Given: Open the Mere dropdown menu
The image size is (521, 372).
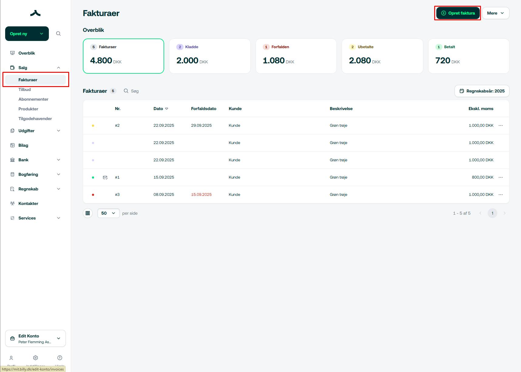Looking at the screenshot, I should coord(496,13).
